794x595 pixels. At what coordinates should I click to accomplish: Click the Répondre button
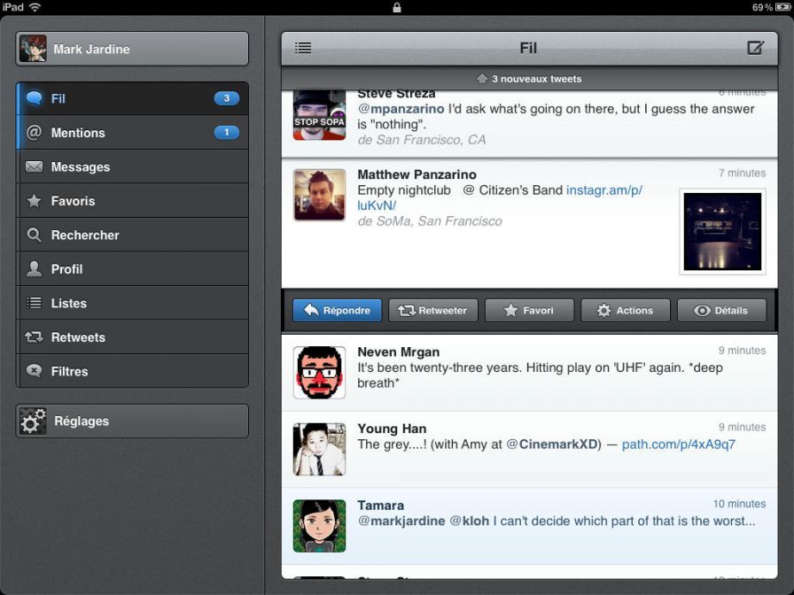pos(337,310)
